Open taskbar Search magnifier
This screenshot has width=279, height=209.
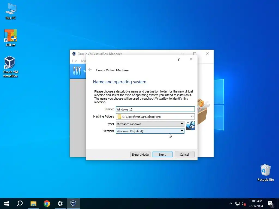[20, 204]
